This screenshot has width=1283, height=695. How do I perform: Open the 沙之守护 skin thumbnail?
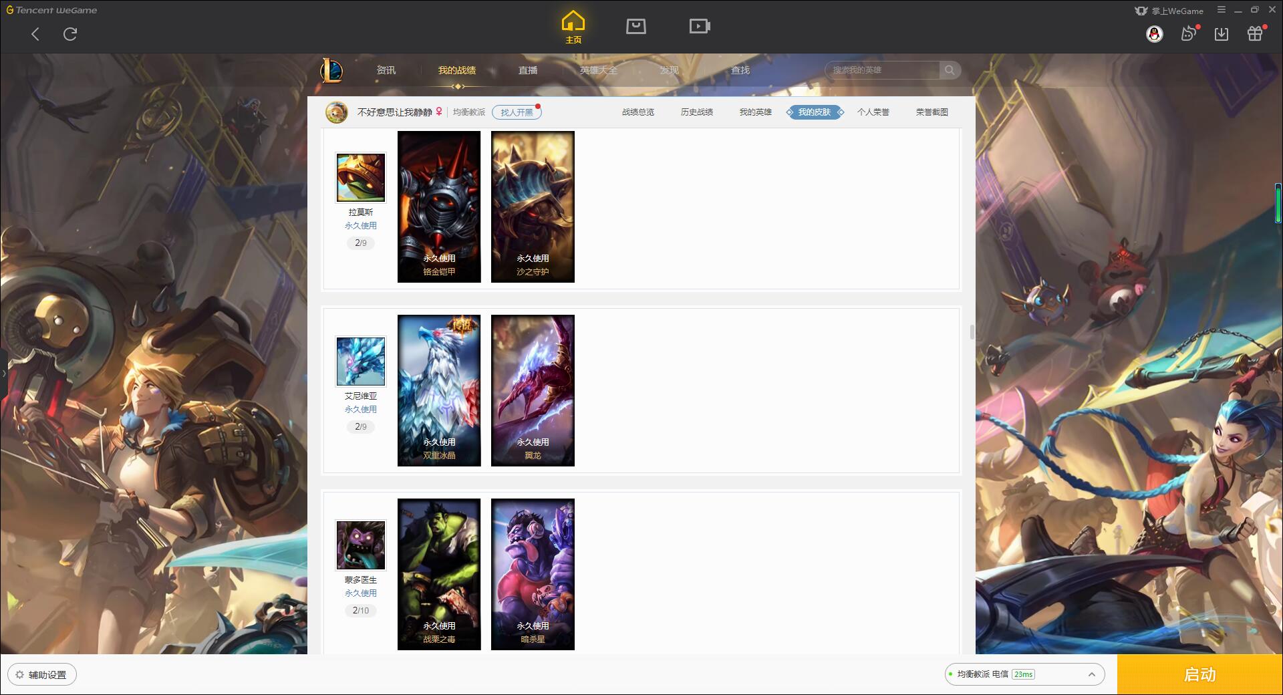coord(533,206)
